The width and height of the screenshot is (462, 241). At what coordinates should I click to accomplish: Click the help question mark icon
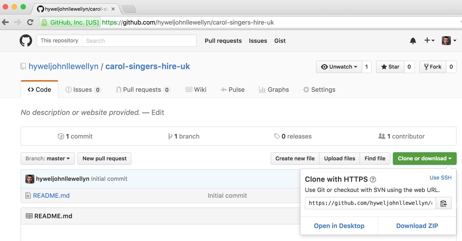click(x=373, y=180)
